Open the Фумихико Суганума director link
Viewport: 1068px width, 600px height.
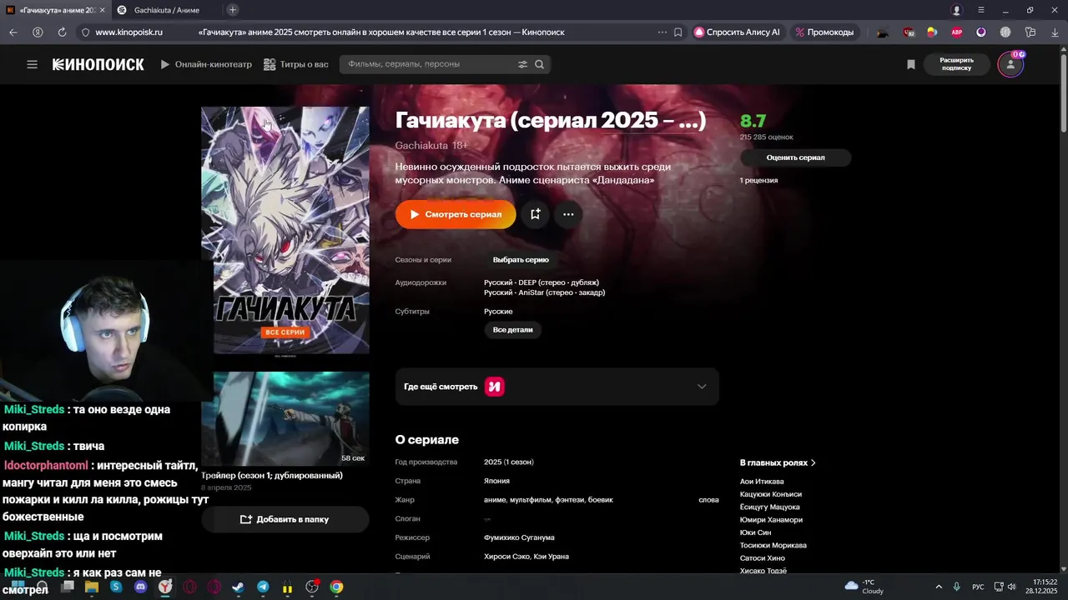pyautogui.click(x=519, y=537)
